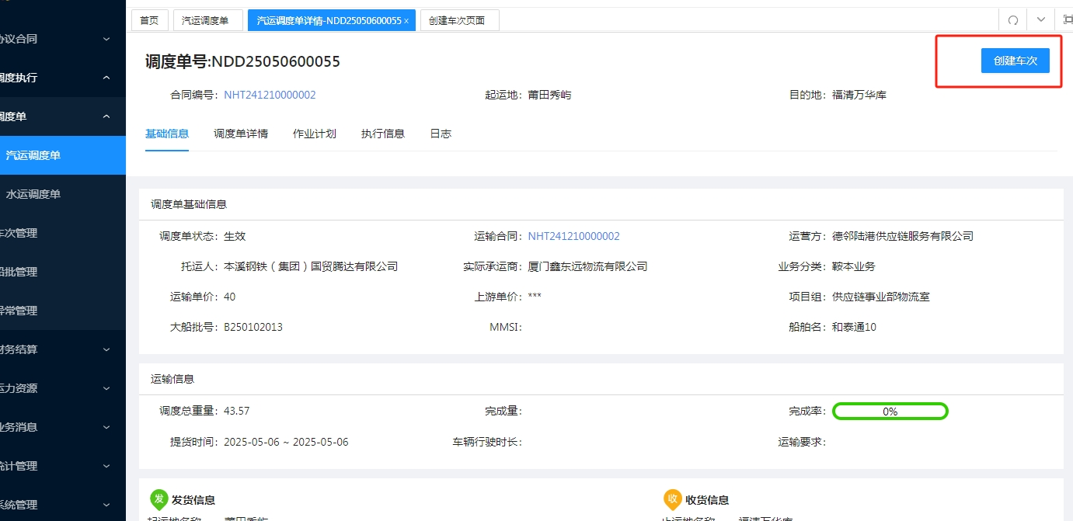Open the 调度单详情 tab
This screenshot has width=1073, height=521.
241,134
